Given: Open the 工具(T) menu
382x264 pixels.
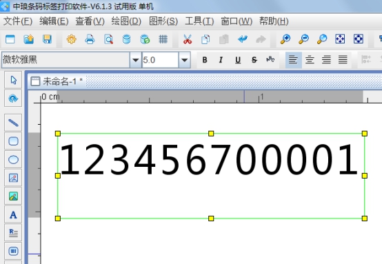Looking at the screenshot, I should 199,21.
